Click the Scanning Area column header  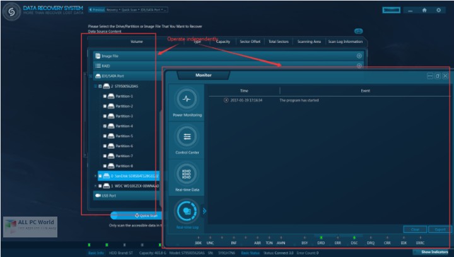pos(309,42)
